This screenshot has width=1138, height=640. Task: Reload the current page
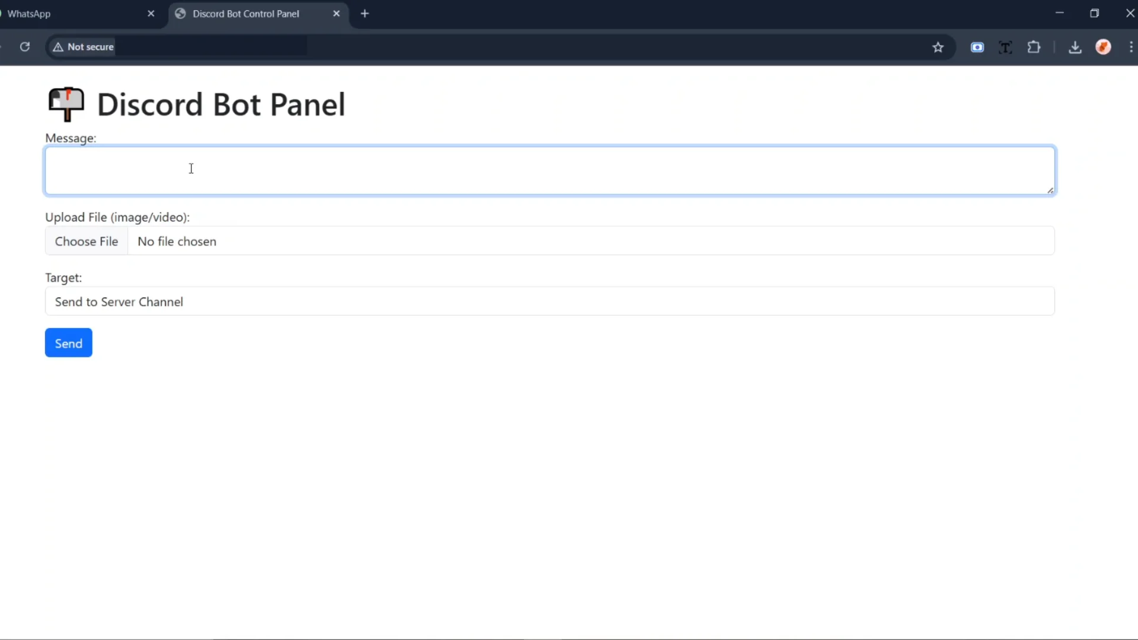coord(25,47)
